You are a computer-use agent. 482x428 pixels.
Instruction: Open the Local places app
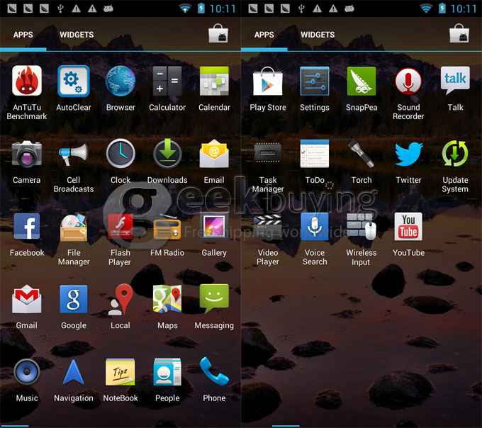120,299
